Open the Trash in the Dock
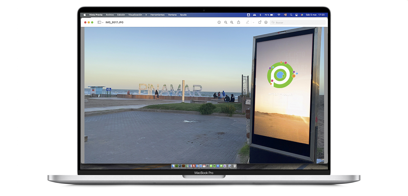 point(235,166)
